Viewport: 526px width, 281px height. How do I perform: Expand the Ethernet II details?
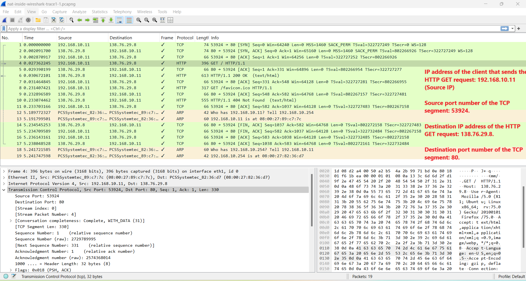4,177
